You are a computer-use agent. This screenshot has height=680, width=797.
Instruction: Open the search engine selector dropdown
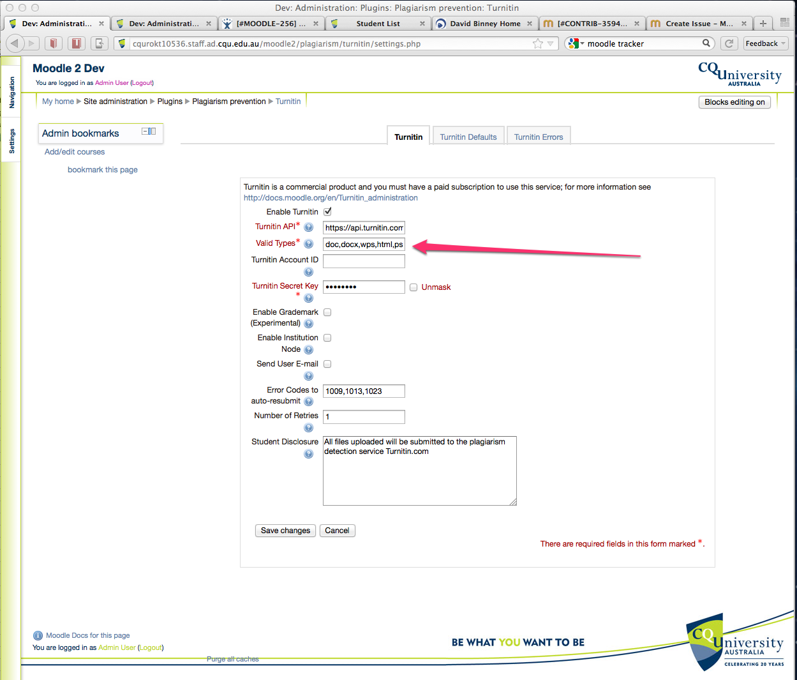pyautogui.click(x=576, y=43)
